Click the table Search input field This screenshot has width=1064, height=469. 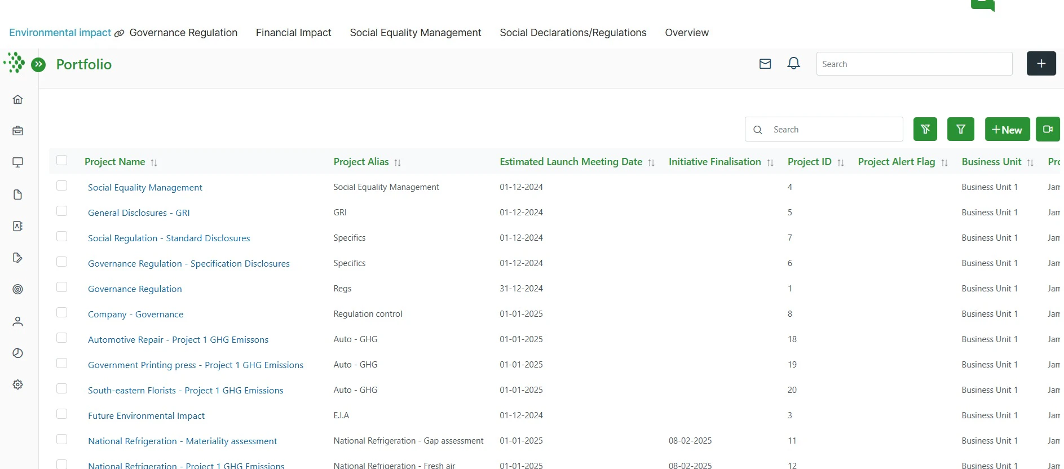click(824, 129)
